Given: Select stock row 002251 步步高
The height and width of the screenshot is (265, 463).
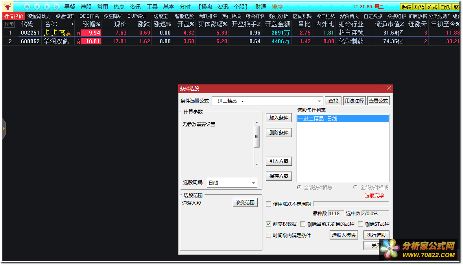Looking at the screenshot, I should coord(231,33).
